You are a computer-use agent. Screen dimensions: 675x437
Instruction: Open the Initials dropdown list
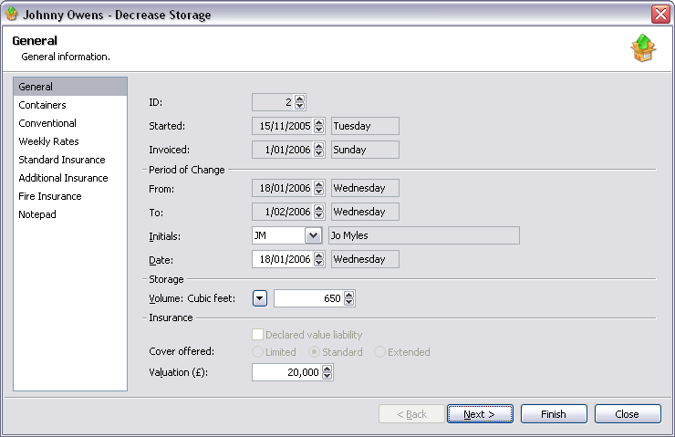[313, 235]
